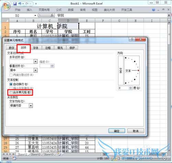
Task: Click the blue Excel Help icon
Action: click(153, 10)
